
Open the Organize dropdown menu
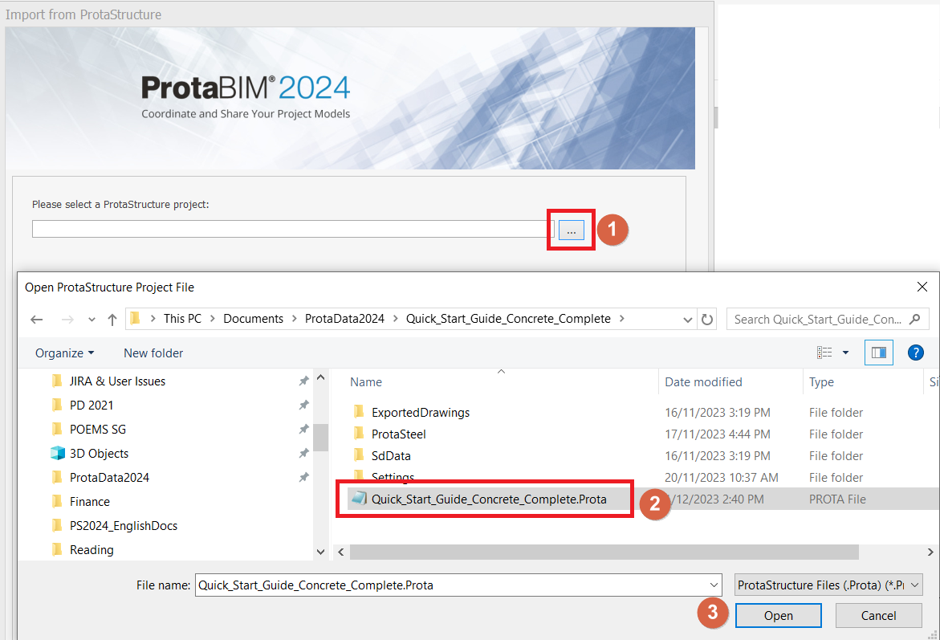coord(64,353)
